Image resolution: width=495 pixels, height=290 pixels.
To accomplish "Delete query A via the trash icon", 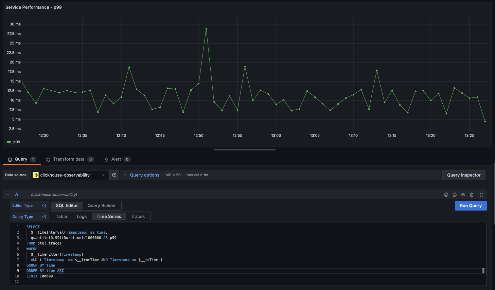I will click(x=472, y=195).
